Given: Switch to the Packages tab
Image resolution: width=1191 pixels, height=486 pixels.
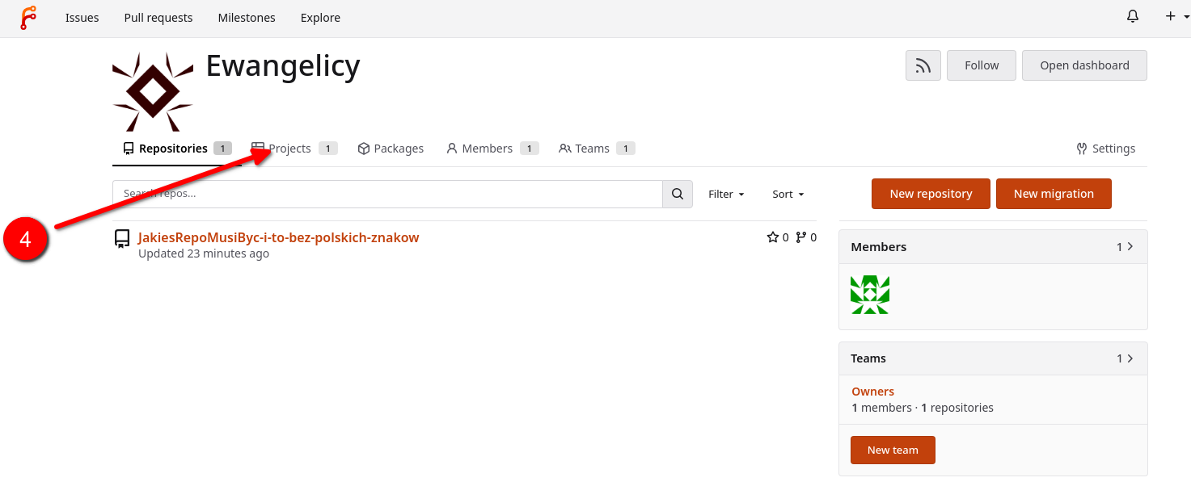Looking at the screenshot, I should 391,149.
